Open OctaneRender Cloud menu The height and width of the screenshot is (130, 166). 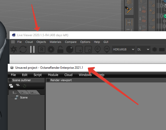click(x=68, y=75)
